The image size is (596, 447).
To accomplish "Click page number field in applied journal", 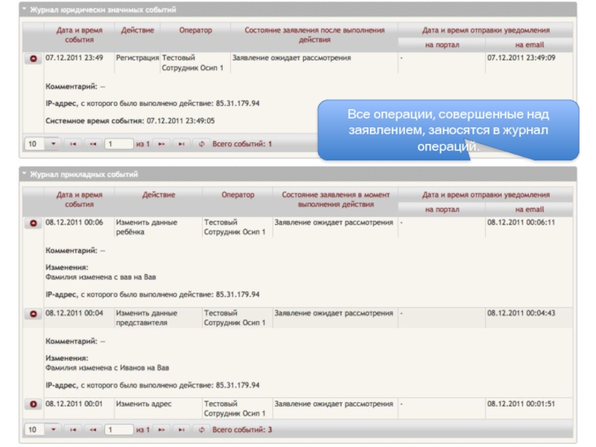I will click(x=118, y=430).
